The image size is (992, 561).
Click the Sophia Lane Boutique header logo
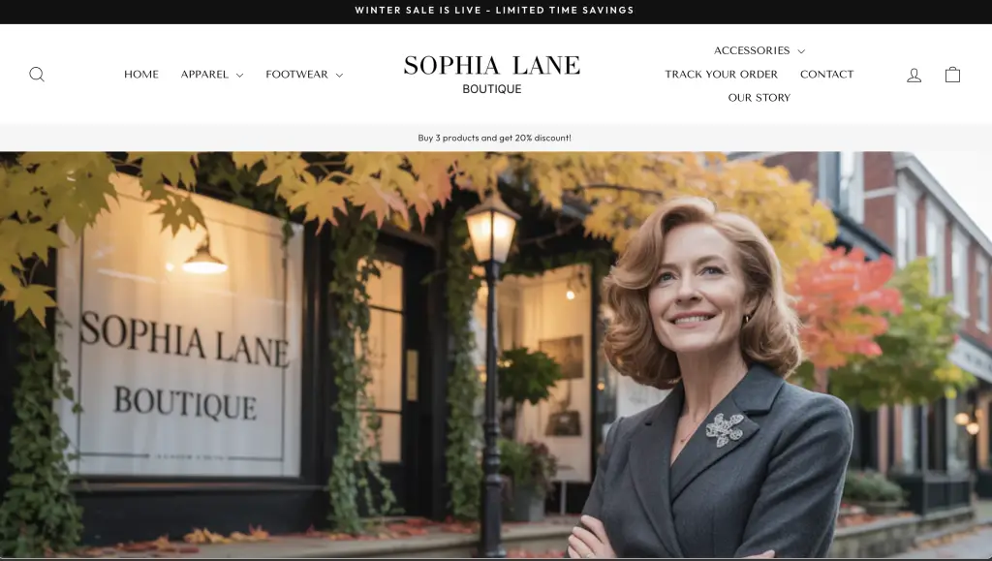[x=491, y=75]
